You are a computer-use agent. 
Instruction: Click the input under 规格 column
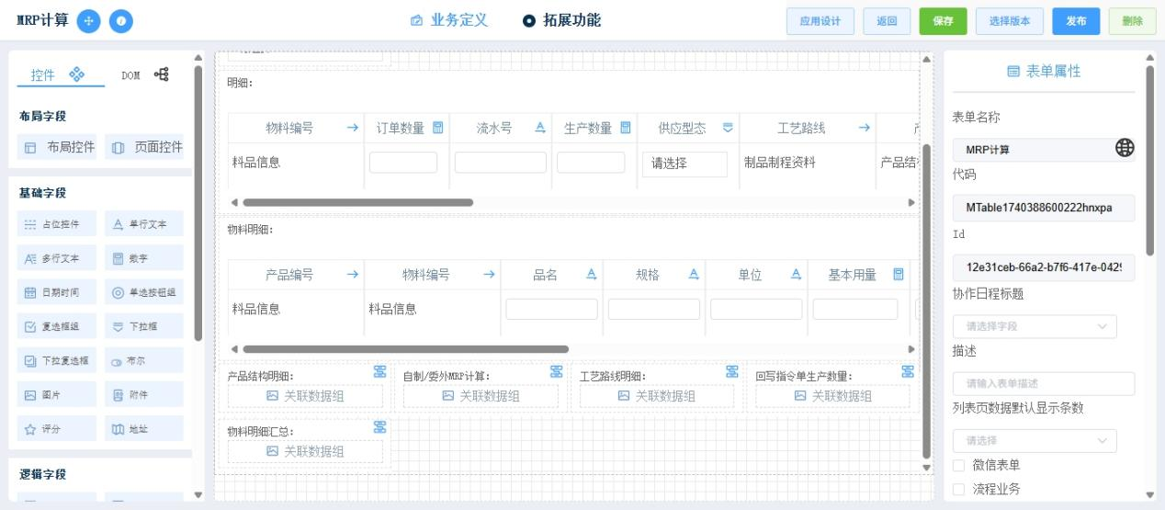point(653,310)
